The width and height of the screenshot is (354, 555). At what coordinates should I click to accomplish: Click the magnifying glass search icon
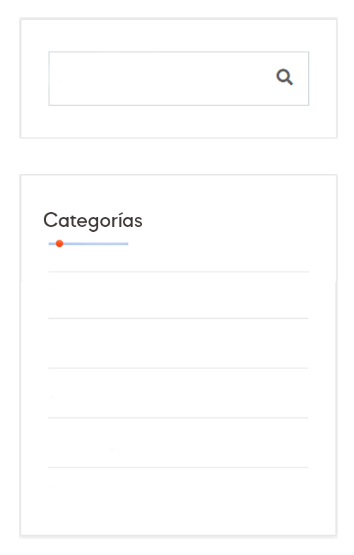[284, 77]
